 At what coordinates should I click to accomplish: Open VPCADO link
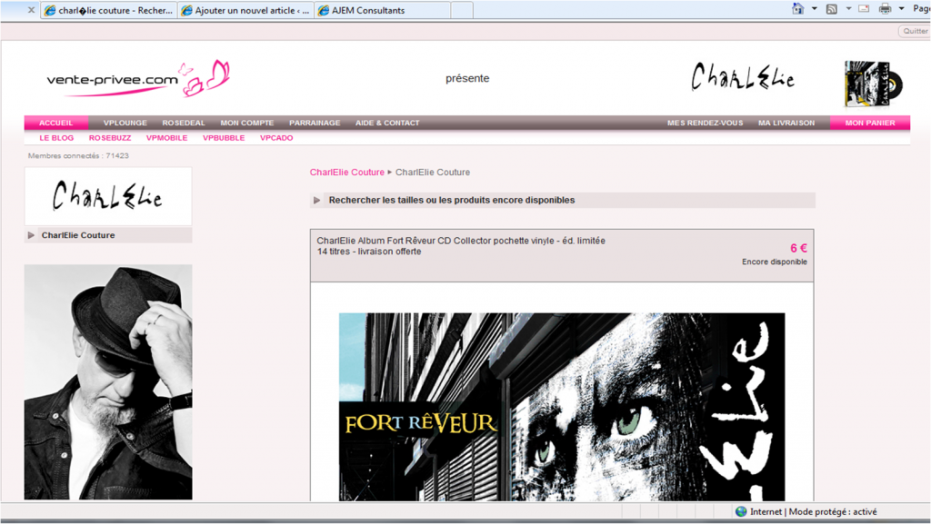coord(276,137)
